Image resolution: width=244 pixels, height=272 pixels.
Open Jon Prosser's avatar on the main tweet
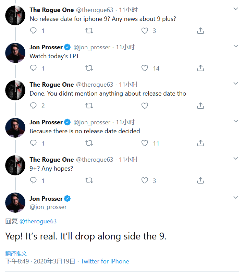[15, 202]
